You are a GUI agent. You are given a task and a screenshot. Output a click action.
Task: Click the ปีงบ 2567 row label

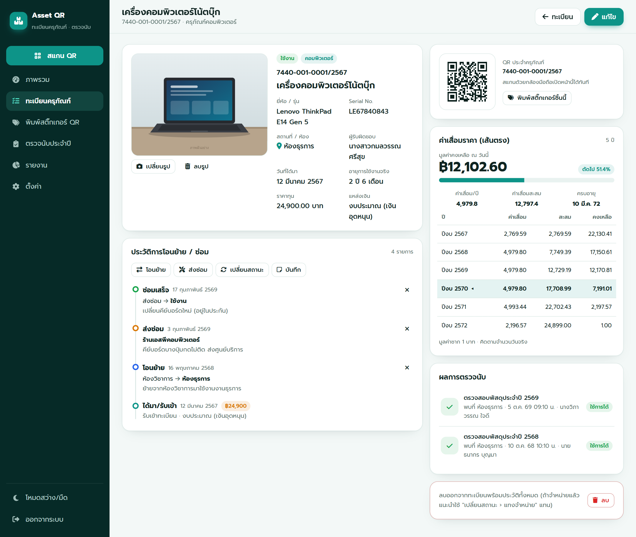click(x=454, y=234)
